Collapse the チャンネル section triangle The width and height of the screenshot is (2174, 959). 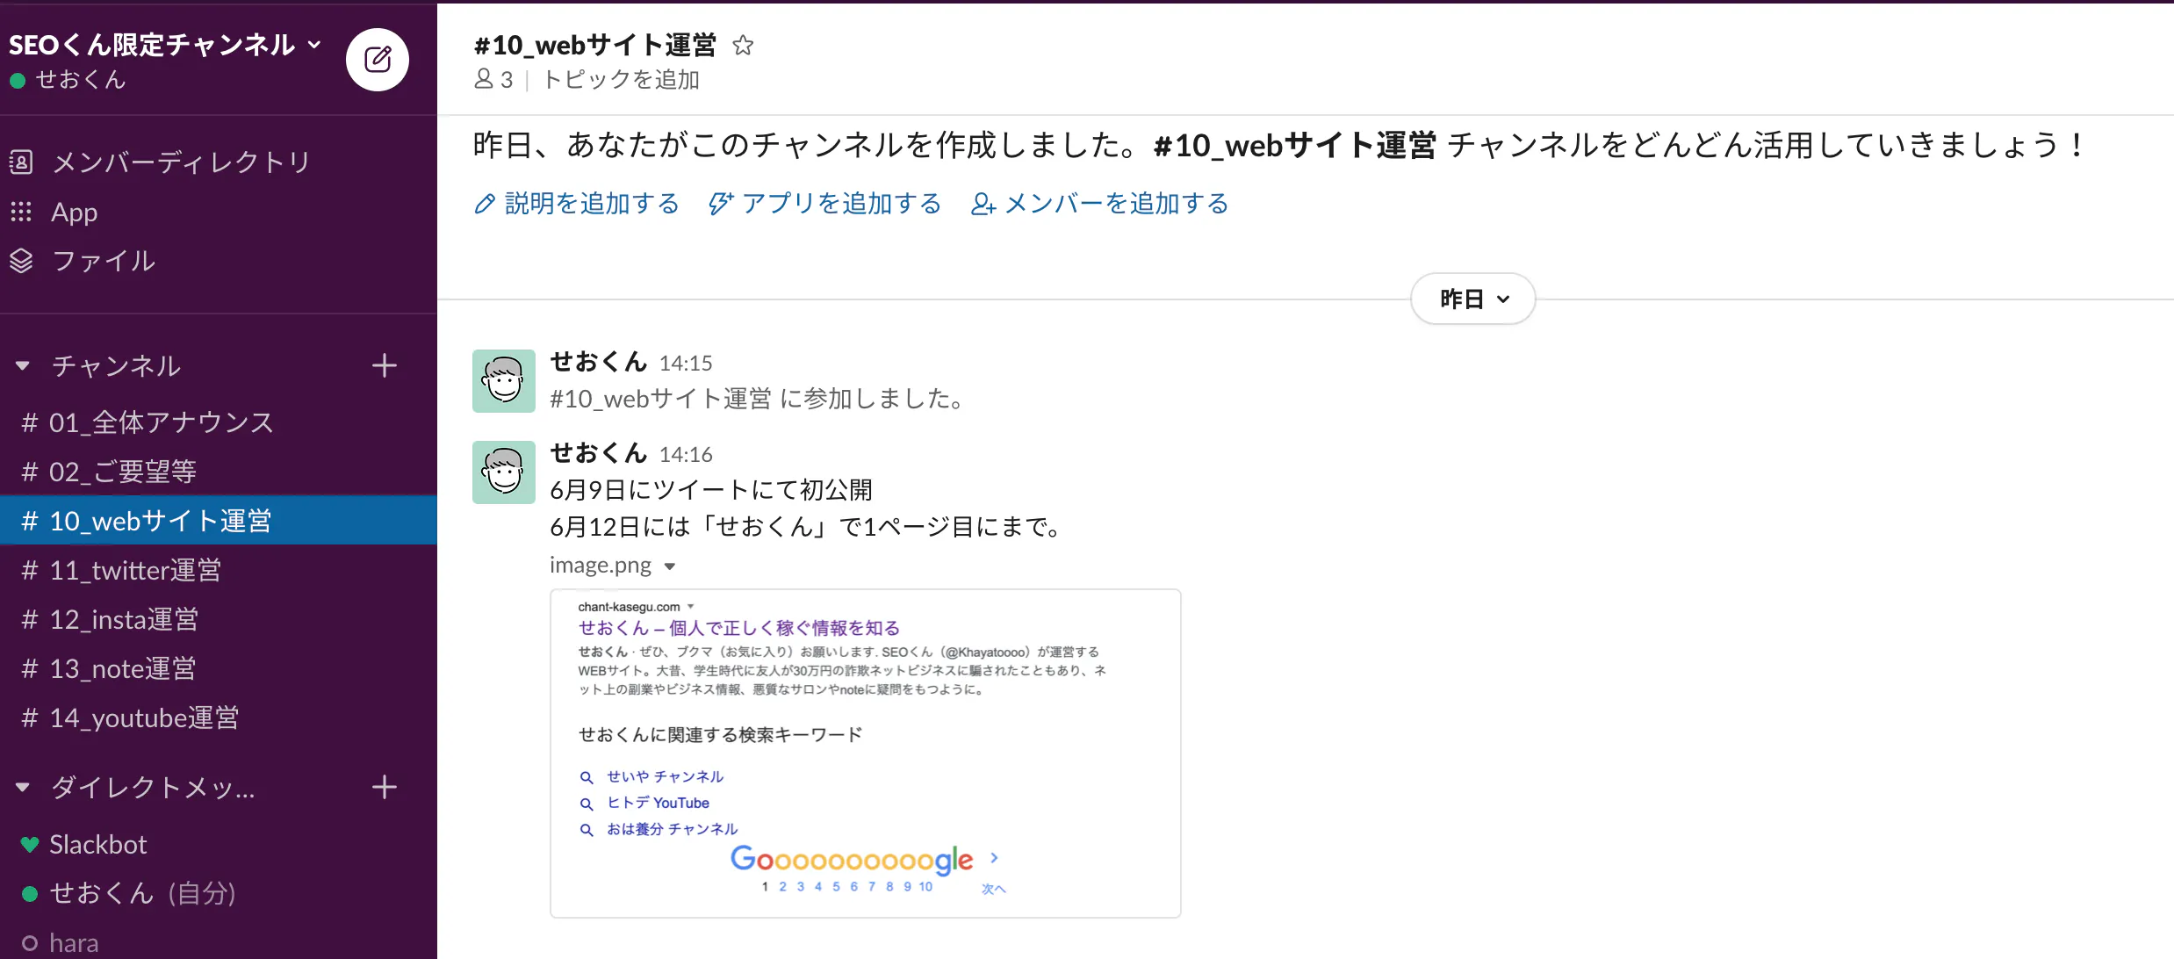pyautogui.click(x=23, y=365)
